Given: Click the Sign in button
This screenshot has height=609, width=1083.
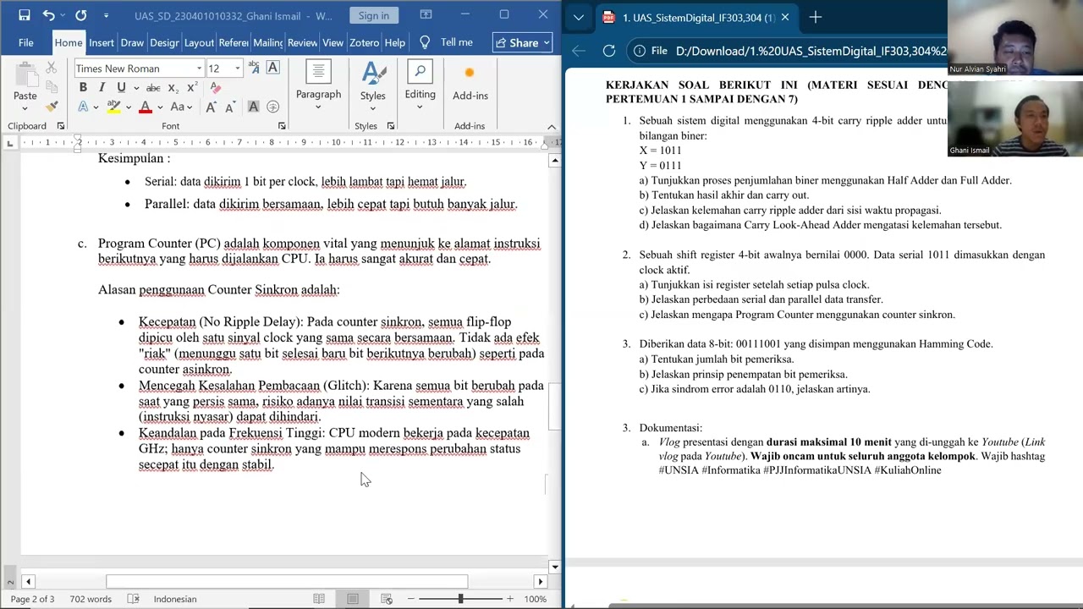Looking at the screenshot, I should [374, 15].
